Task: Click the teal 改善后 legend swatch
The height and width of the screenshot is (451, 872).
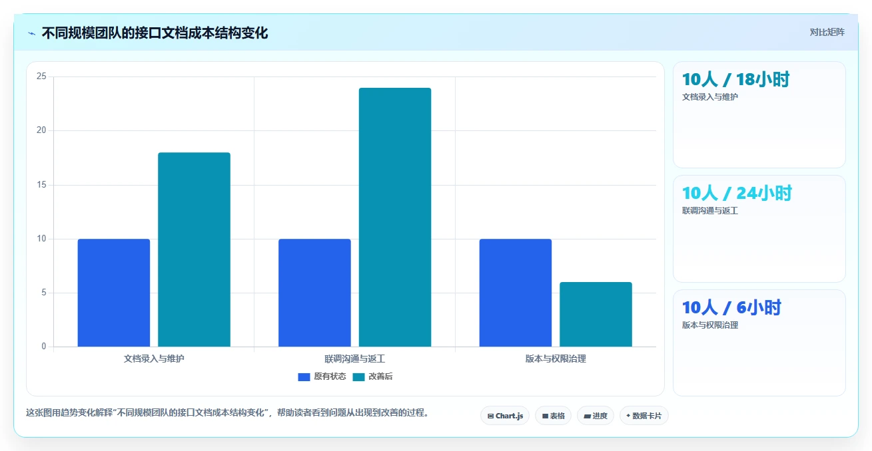Action: click(x=358, y=376)
